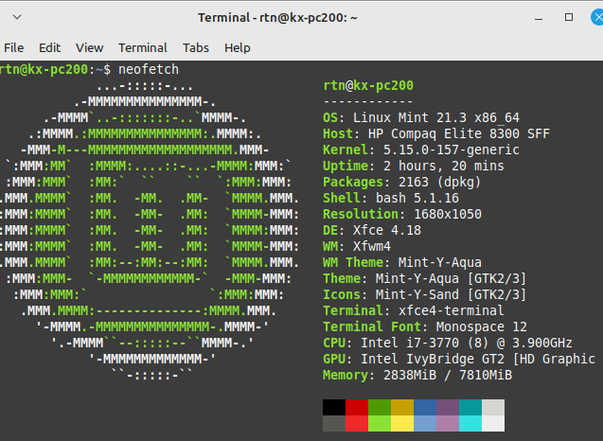Click the light gray color block
The width and height of the screenshot is (603, 441).
[493, 407]
